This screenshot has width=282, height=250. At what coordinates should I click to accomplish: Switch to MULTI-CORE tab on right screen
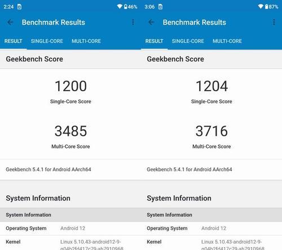(x=227, y=41)
